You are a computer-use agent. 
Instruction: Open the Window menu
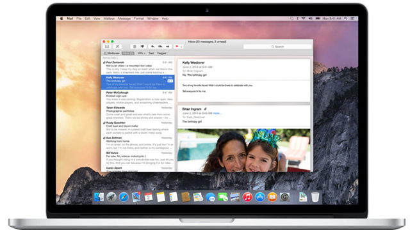[x=152, y=19]
